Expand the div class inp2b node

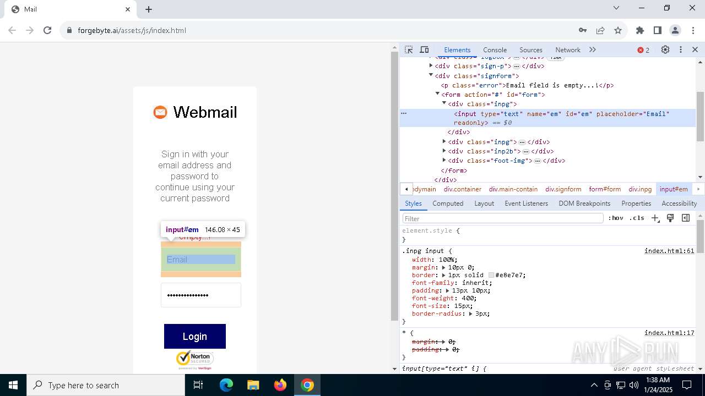(444, 151)
